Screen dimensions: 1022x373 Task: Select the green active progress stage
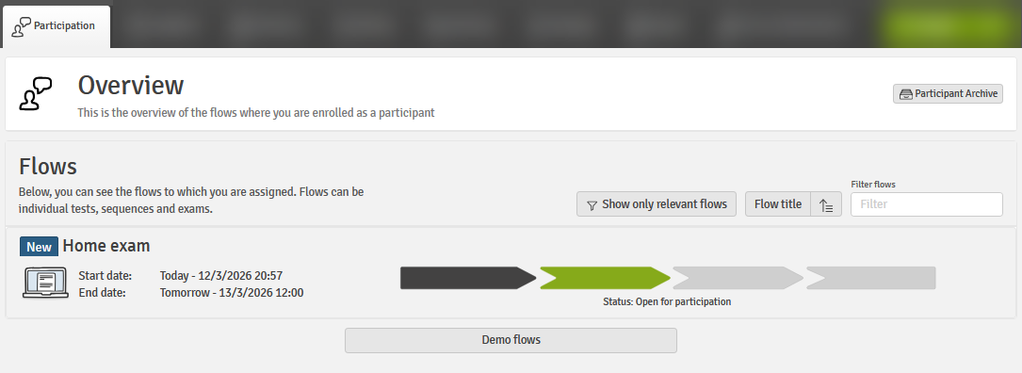[605, 278]
